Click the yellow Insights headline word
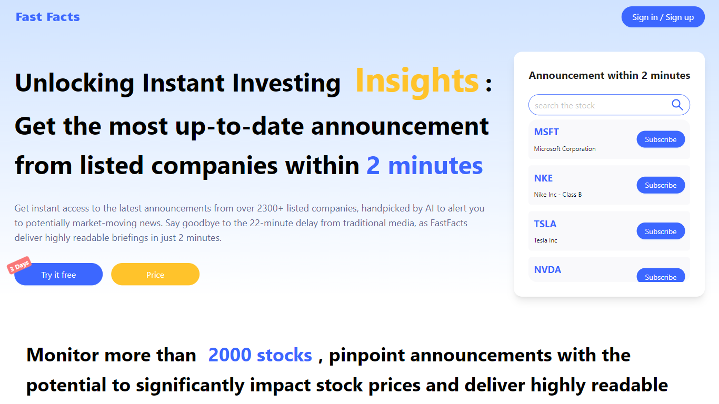 (417, 80)
